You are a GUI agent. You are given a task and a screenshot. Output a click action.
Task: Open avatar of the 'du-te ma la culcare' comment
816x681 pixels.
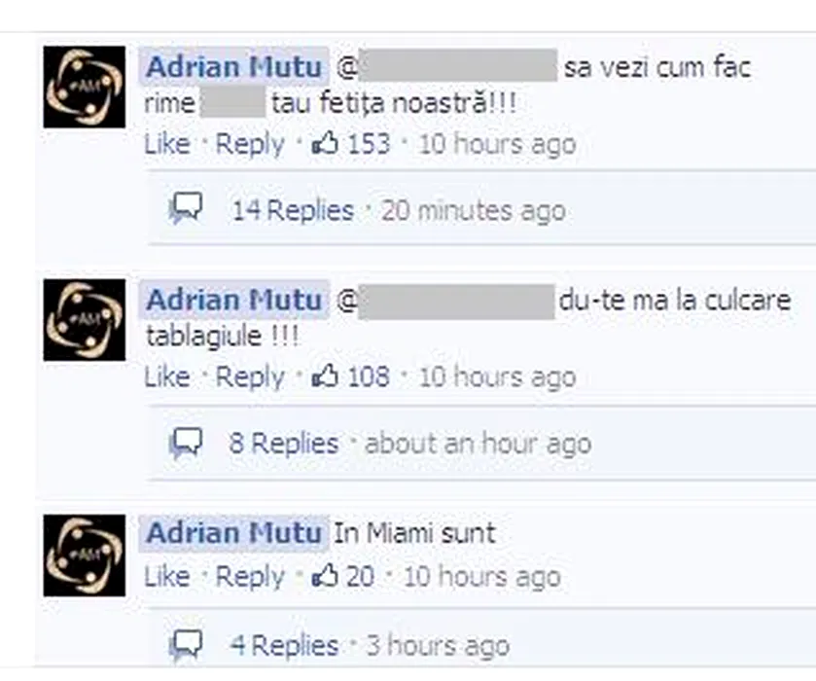85,320
